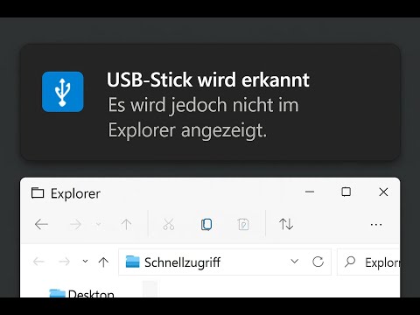
Task: Click the blue USB icon in notification
Action: coord(63,92)
